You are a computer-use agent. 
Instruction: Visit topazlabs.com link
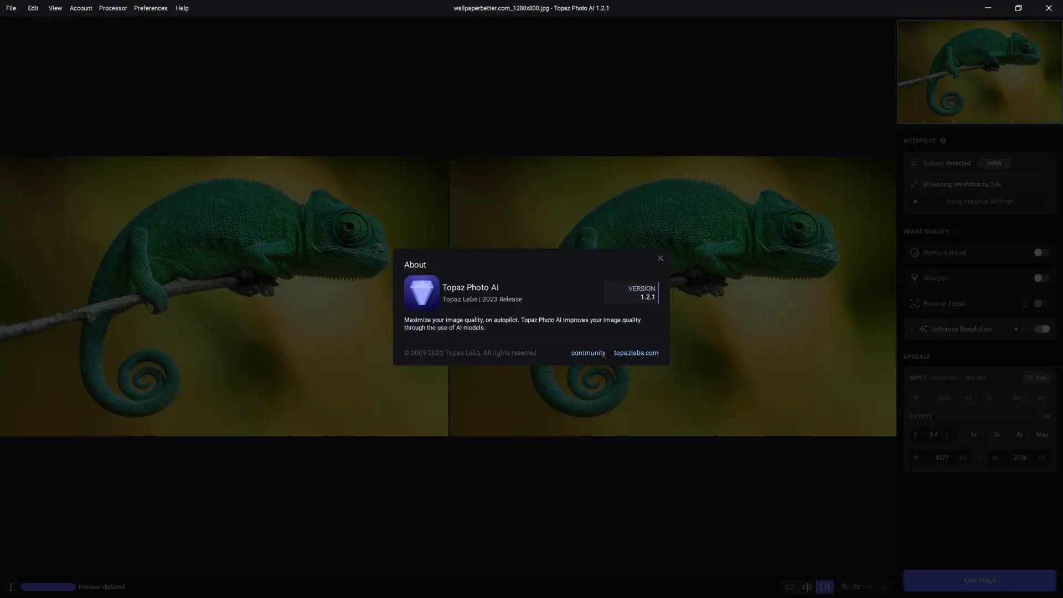636,353
